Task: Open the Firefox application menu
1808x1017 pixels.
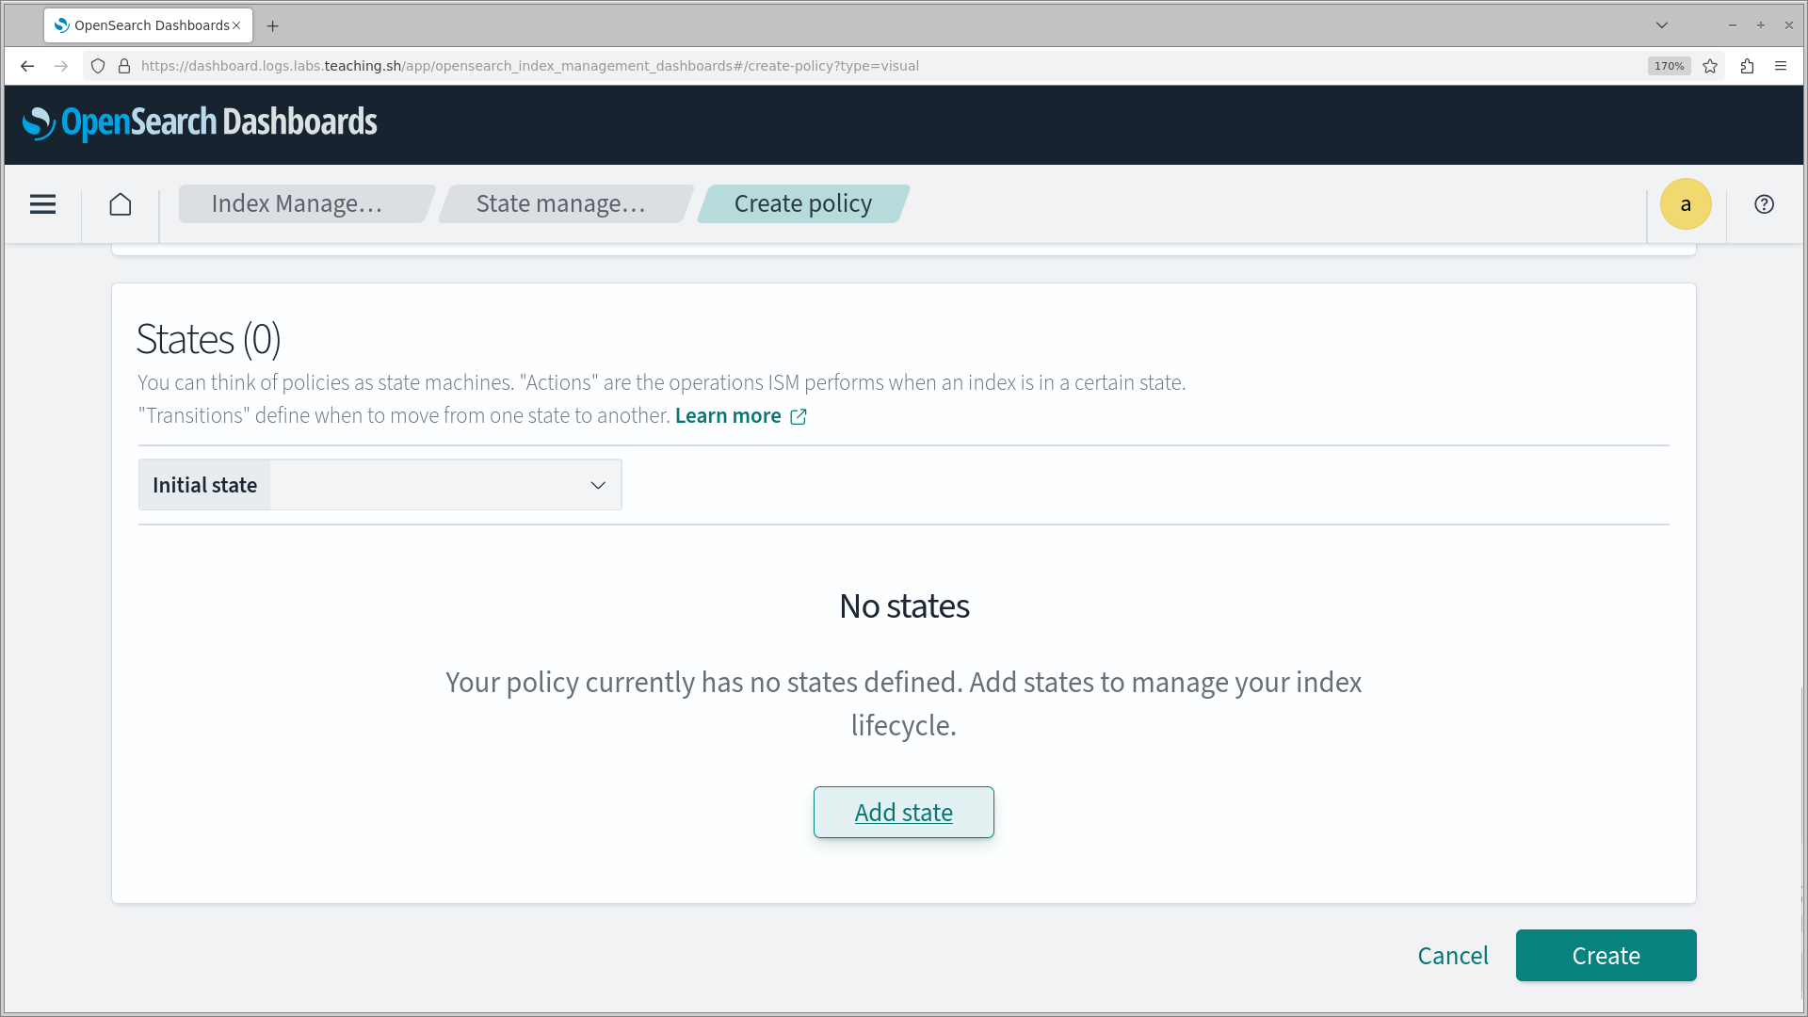Action: (x=1780, y=66)
